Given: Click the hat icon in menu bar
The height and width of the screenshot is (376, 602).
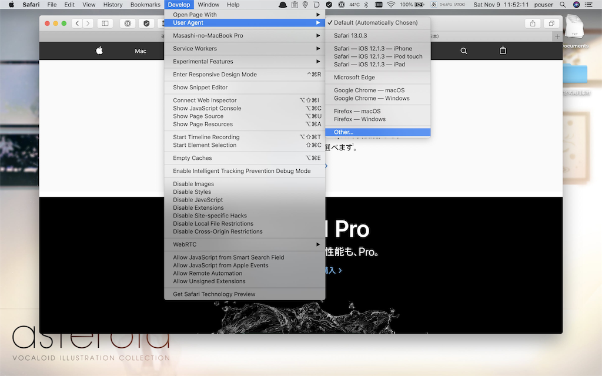Looking at the screenshot, I should (283, 5).
